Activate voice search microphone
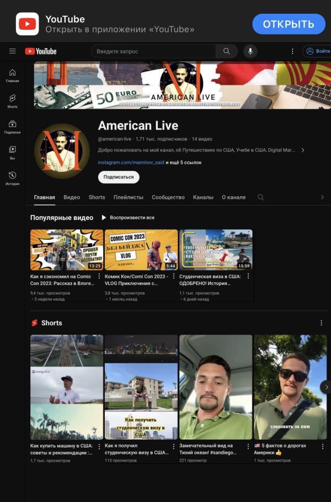Viewport: 331px width, 502px height. 250,51
